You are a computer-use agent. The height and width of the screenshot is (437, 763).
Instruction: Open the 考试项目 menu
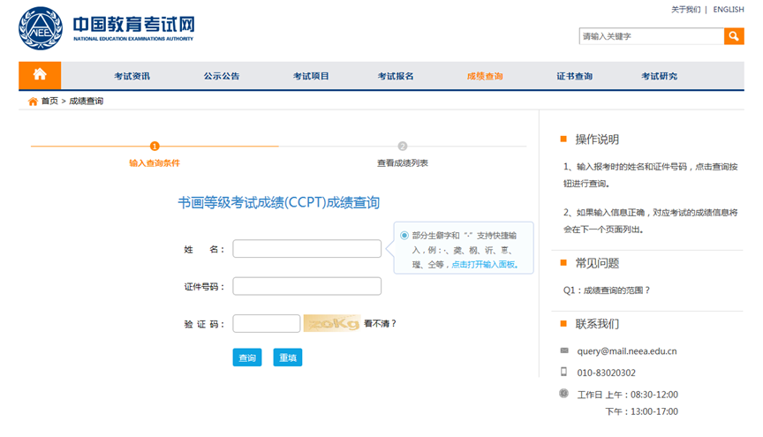click(311, 76)
